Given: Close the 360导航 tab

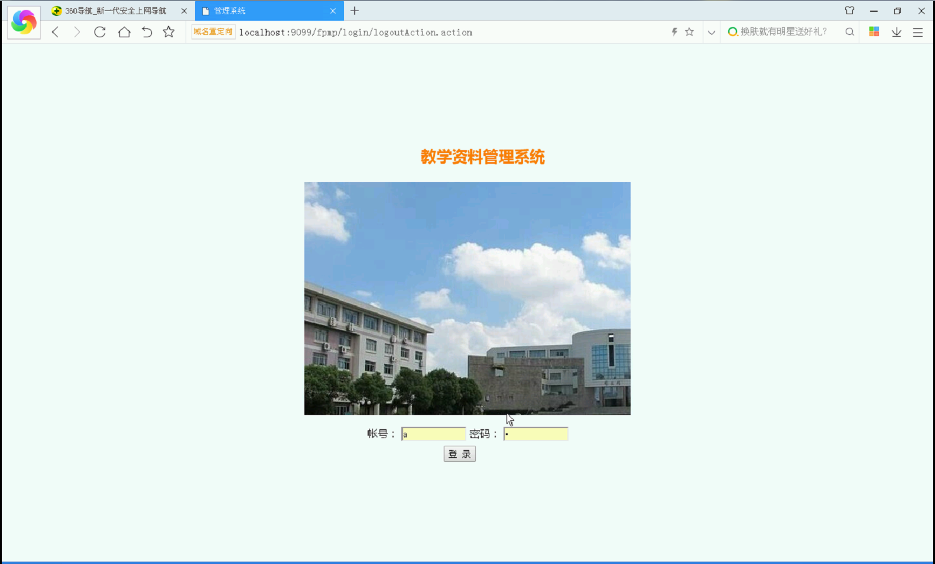Looking at the screenshot, I should (x=184, y=11).
